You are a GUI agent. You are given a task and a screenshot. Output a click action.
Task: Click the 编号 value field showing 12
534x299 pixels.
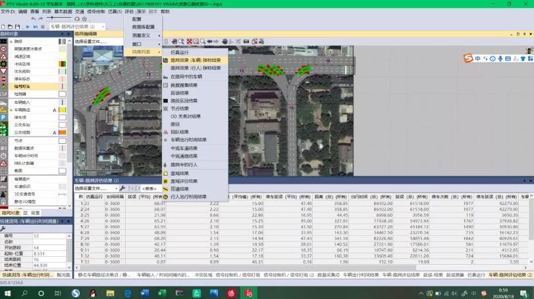click(50, 236)
